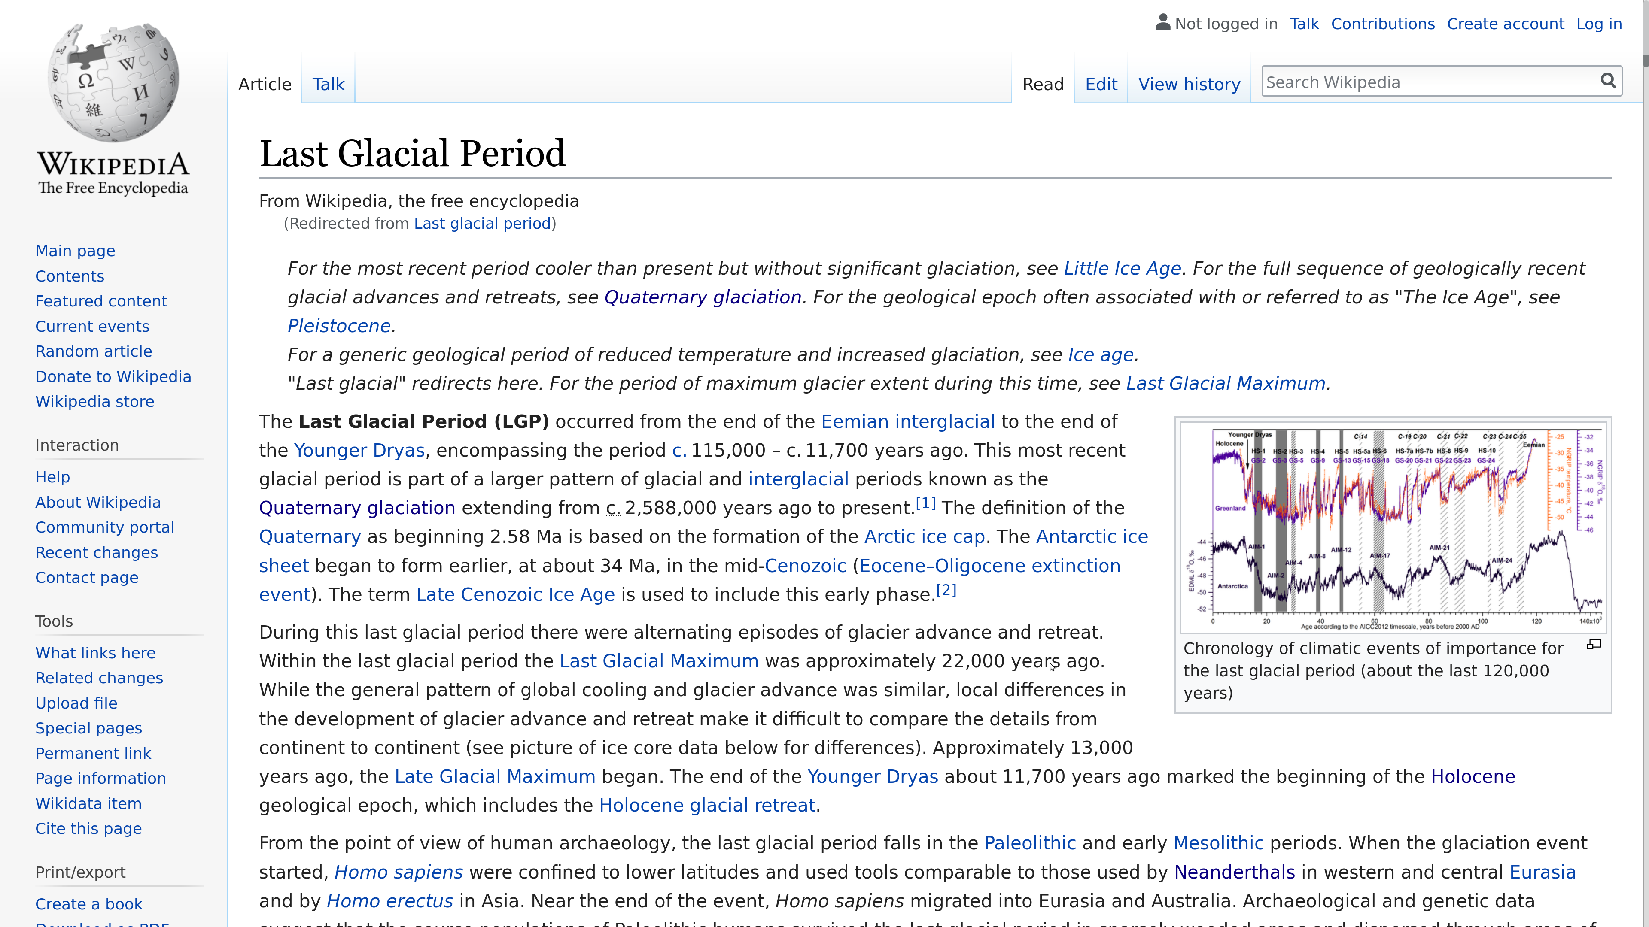This screenshot has width=1649, height=927.
Task: Open the Wikidata item link
Action: coord(88,803)
